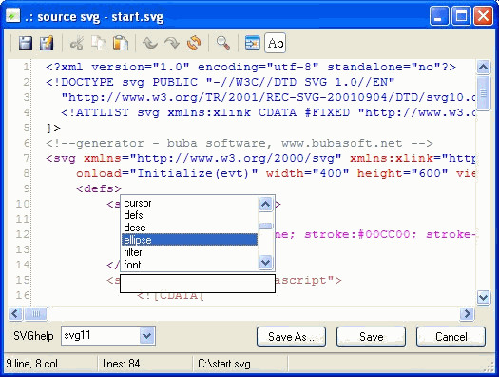
Task: Click the Save As .. button
Action: tap(291, 336)
